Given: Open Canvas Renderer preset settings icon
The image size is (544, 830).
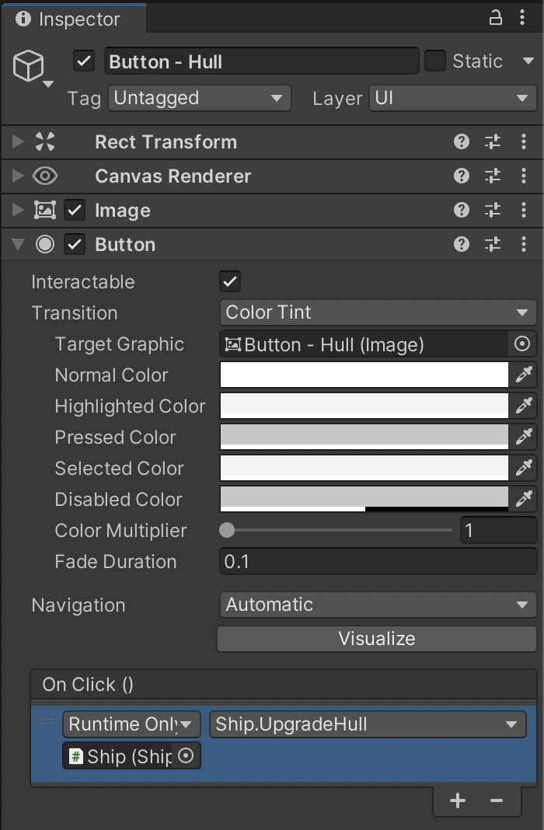Looking at the screenshot, I should coord(493,176).
